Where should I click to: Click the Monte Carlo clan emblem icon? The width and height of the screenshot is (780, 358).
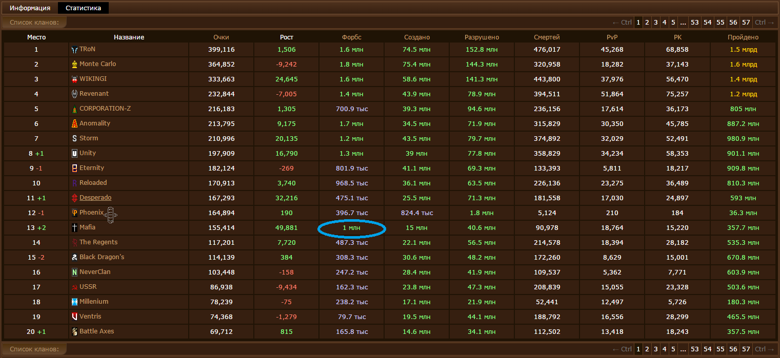(x=75, y=65)
